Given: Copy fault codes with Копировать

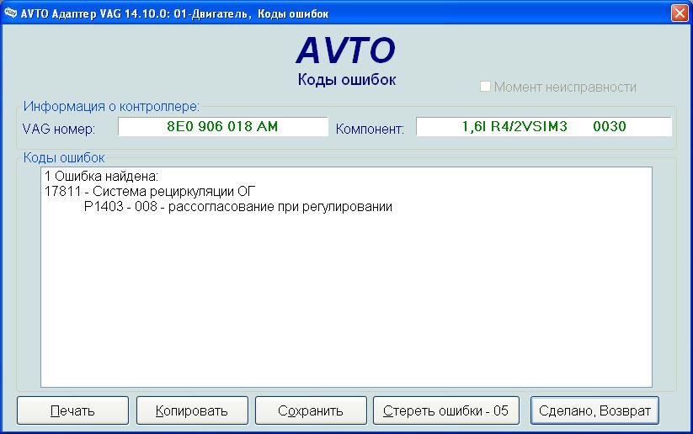Looking at the screenshot, I should 192,410.
